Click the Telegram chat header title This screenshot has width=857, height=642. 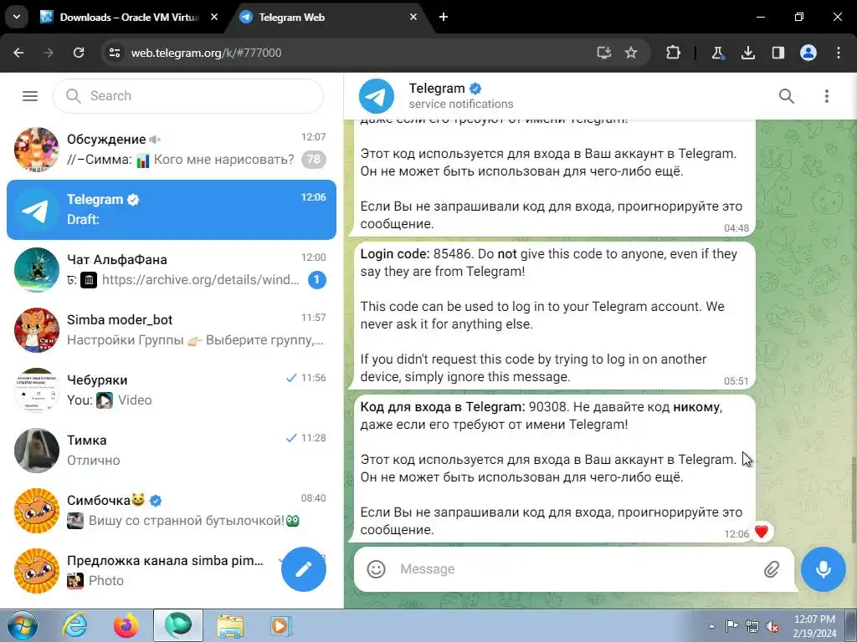click(x=437, y=89)
